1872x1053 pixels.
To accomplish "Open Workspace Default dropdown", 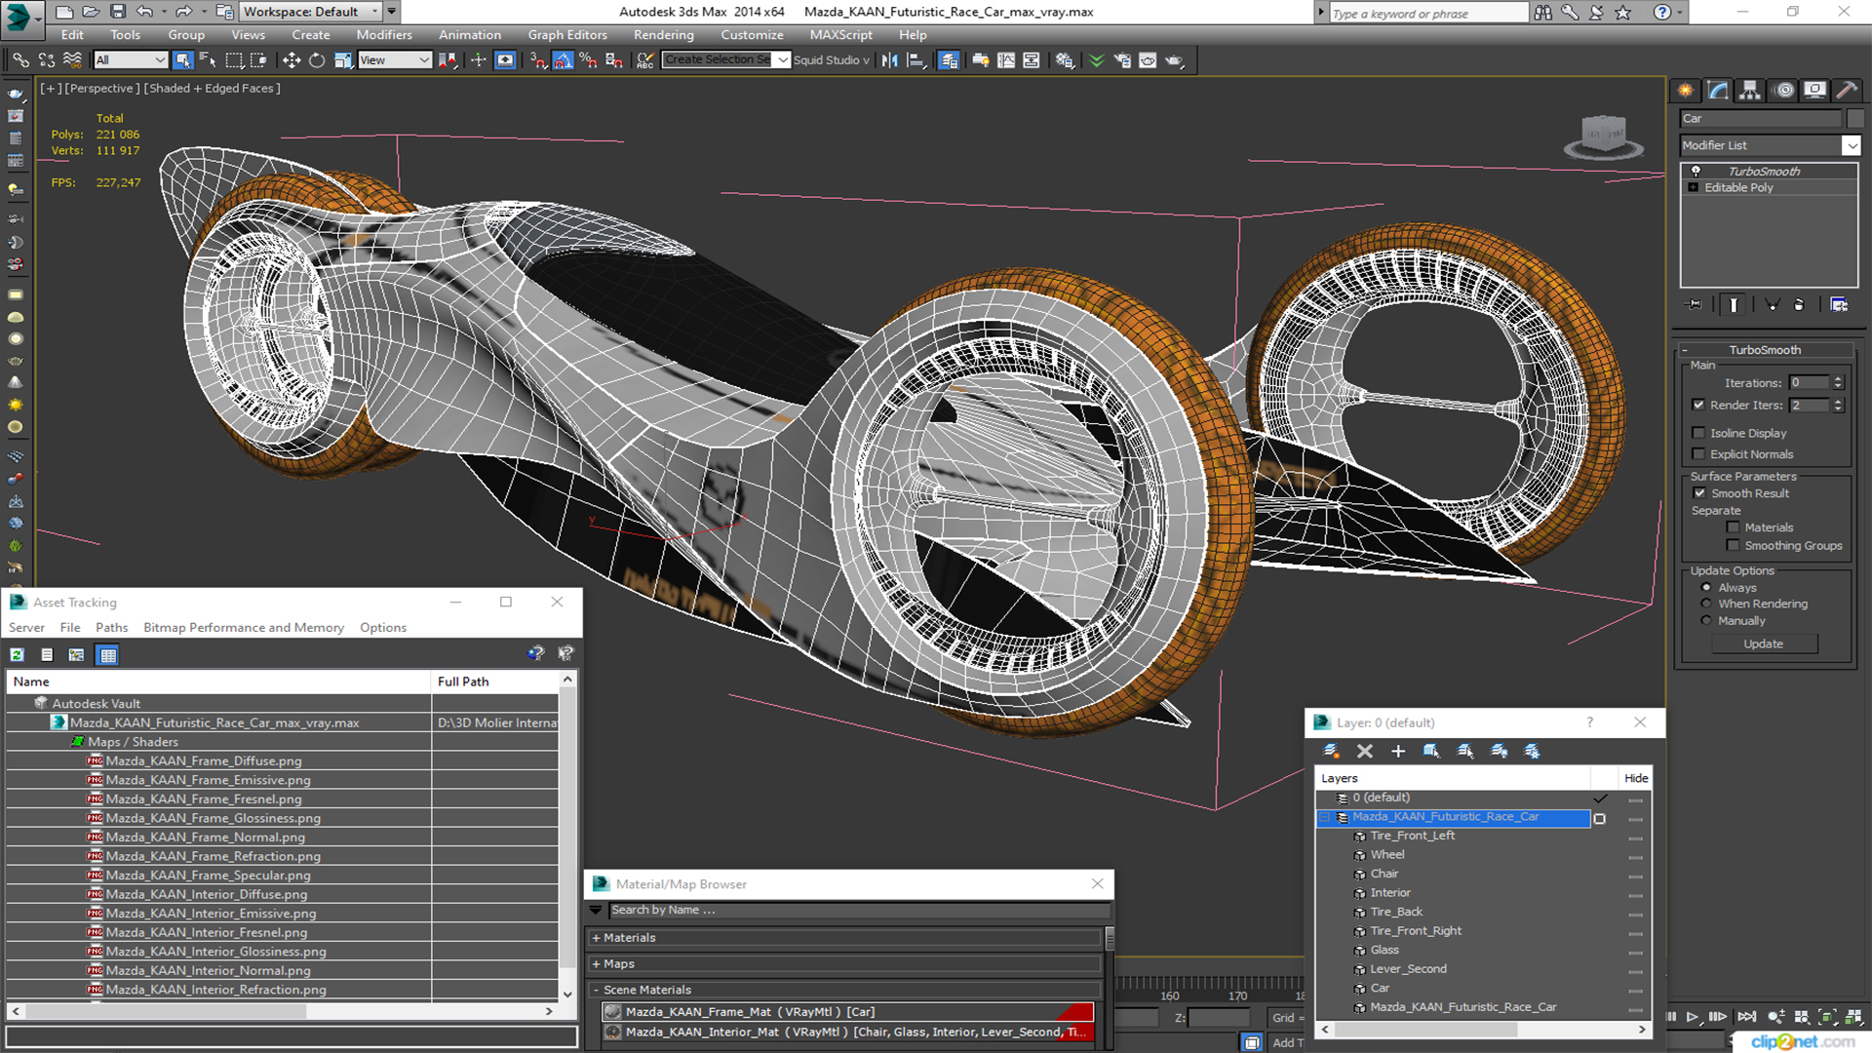I will (311, 12).
